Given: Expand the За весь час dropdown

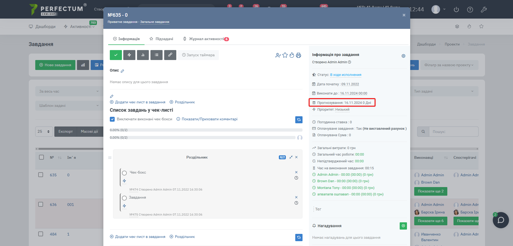Looking at the screenshot, I should click(x=69, y=91).
